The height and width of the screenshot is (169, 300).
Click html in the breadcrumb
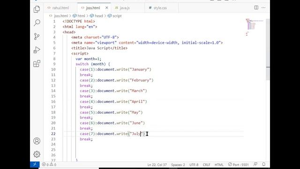[81, 16]
